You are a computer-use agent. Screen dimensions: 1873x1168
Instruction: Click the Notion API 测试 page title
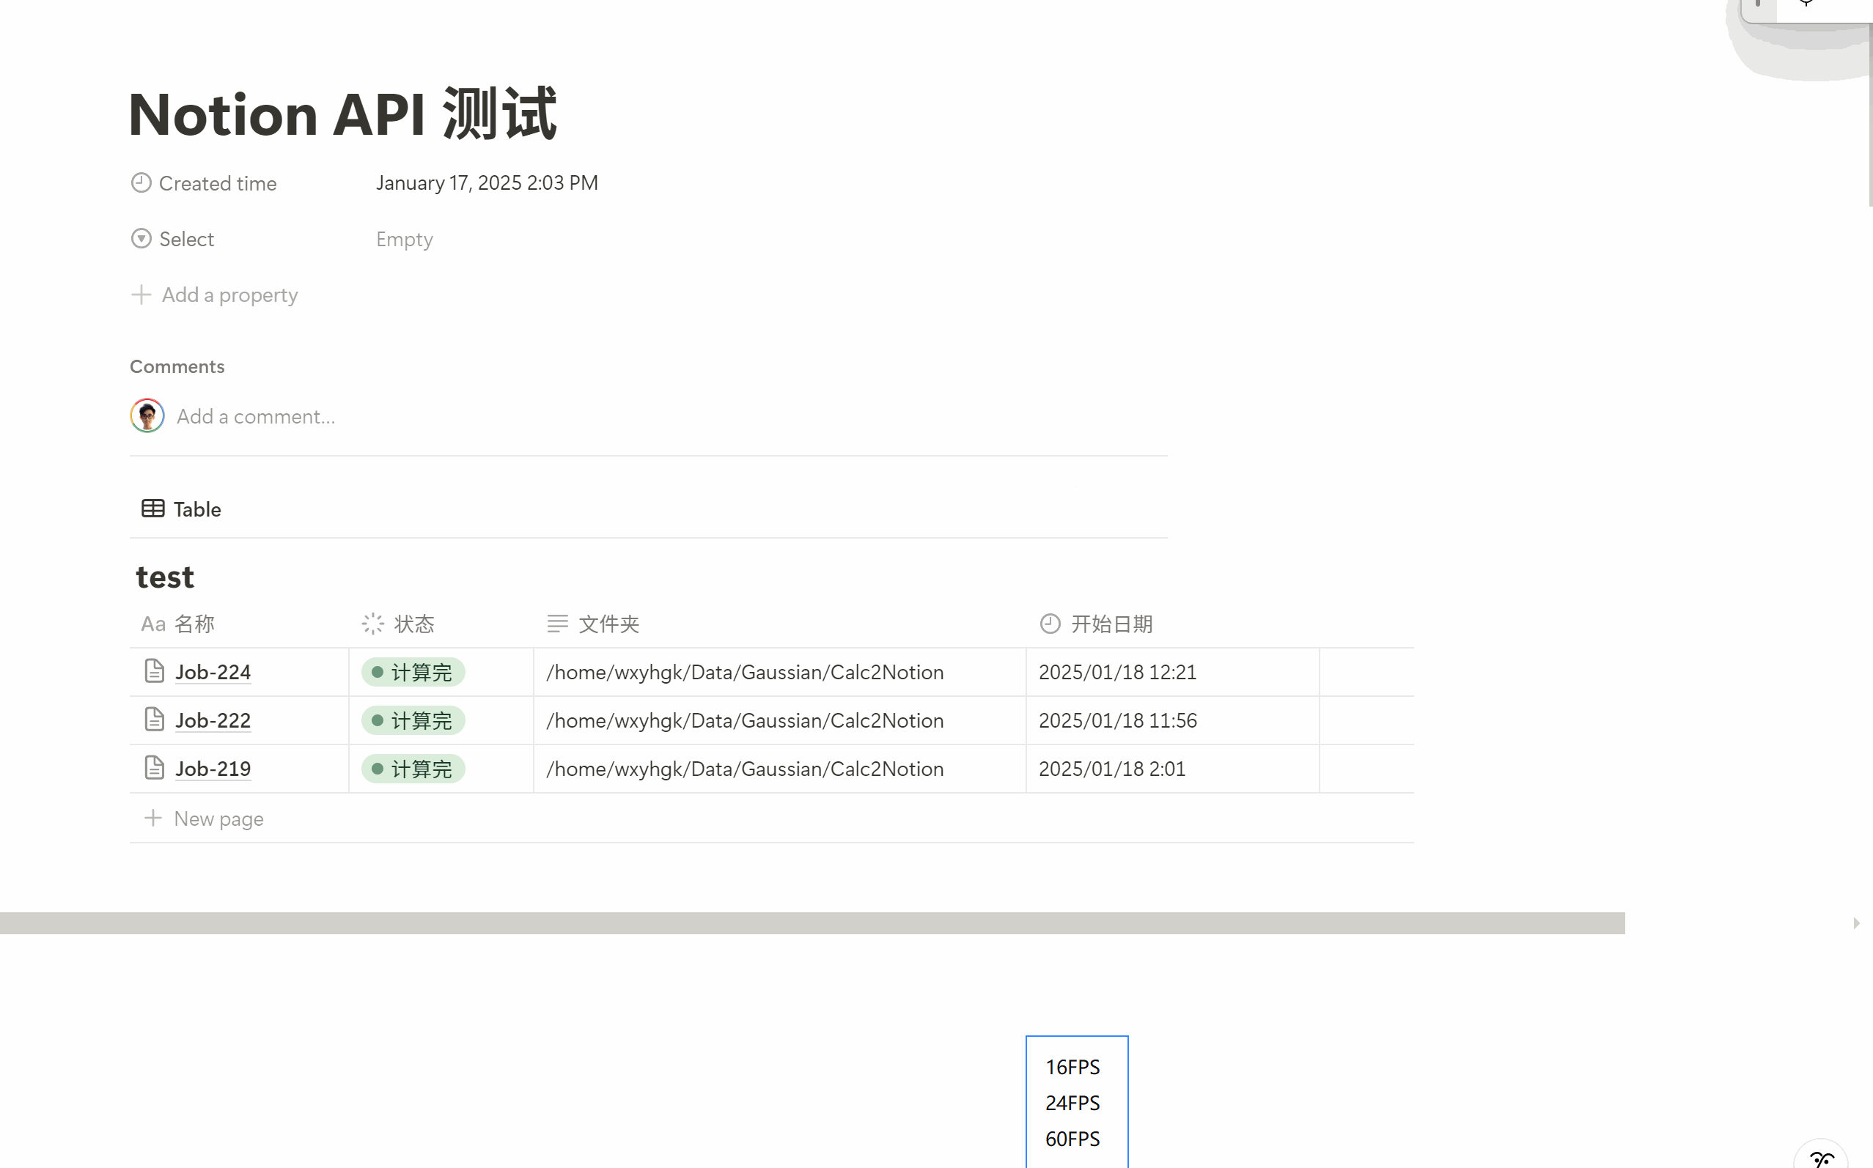tap(342, 114)
